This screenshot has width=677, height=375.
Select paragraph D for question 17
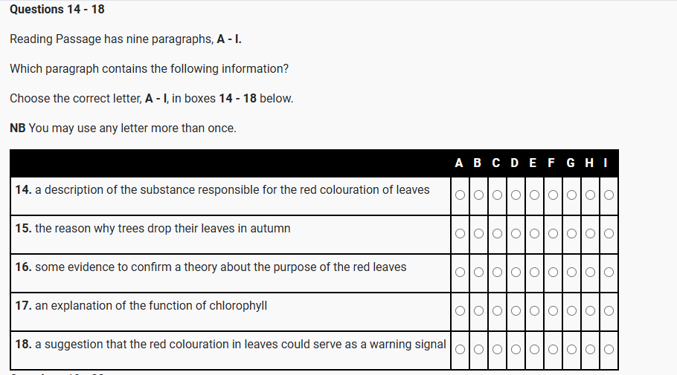(x=516, y=311)
